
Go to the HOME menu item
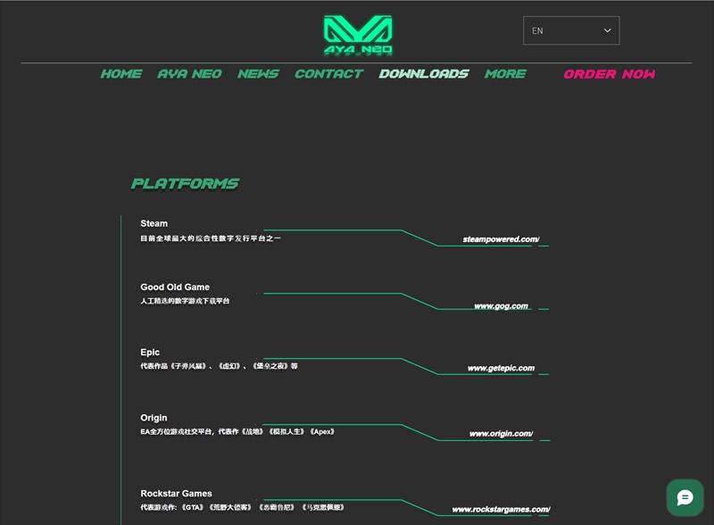[121, 74]
